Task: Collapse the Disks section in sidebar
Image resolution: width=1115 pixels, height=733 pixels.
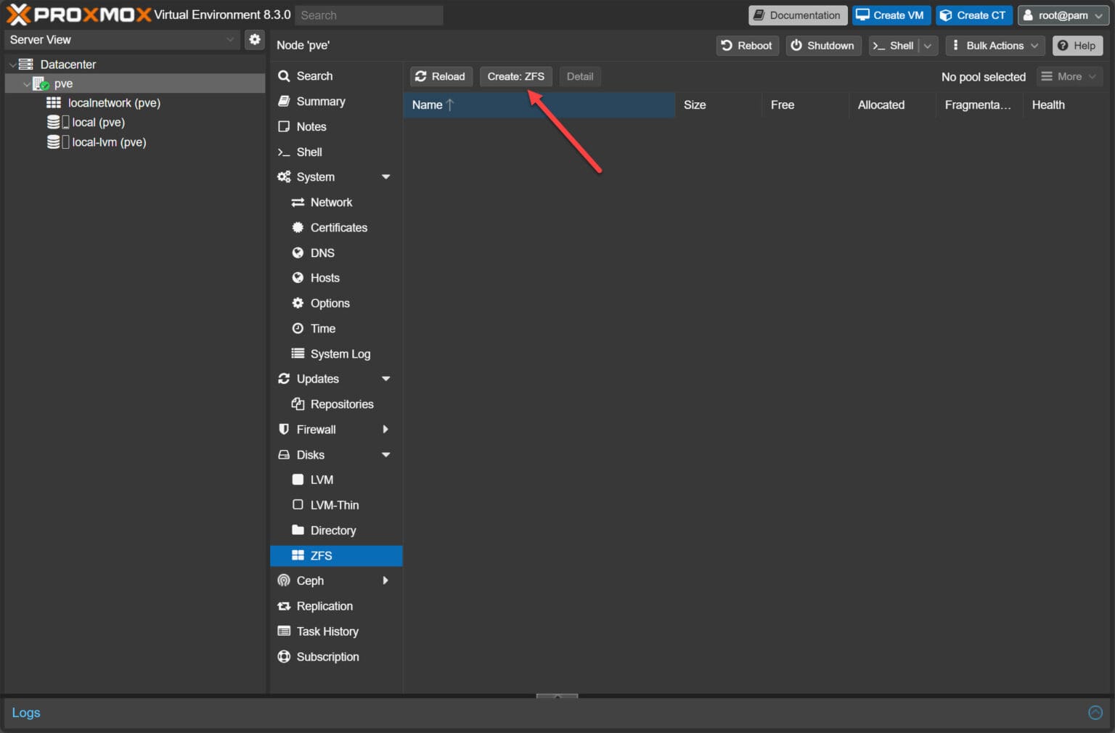Action: tap(386, 455)
